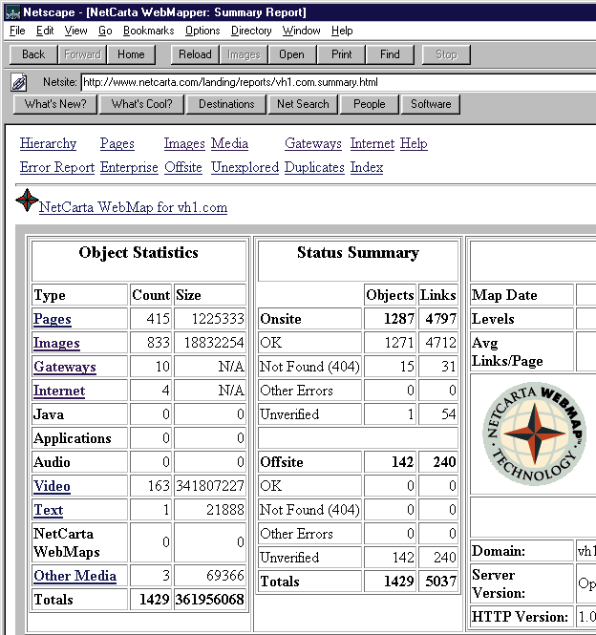
Task: Click the Find toolbar button
Action: pyautogui.click(x=390, y=54)
